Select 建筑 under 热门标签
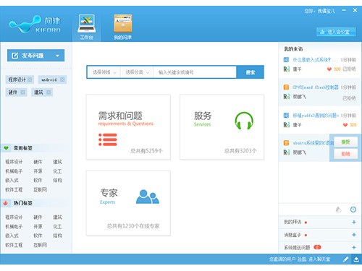The width and height of the screenshot is (362, 271). click(57, 218)
